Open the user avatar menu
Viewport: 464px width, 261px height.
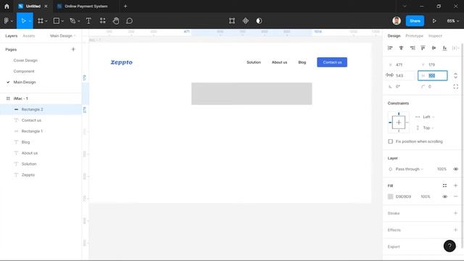[x=397, y=21]
